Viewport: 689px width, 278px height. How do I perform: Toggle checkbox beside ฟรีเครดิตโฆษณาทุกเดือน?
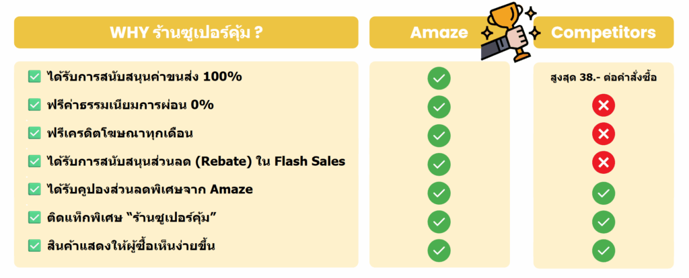coord(34,133)
